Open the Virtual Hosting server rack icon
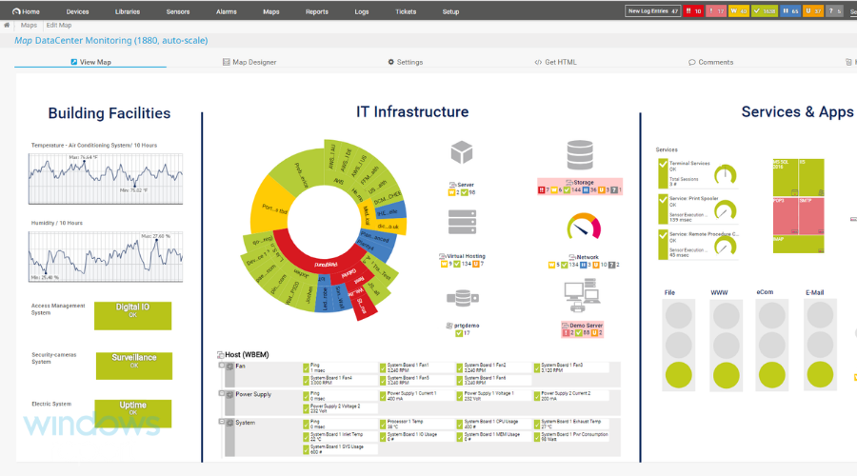Viewport: 857px width, 476px height. tap(463, 224)
